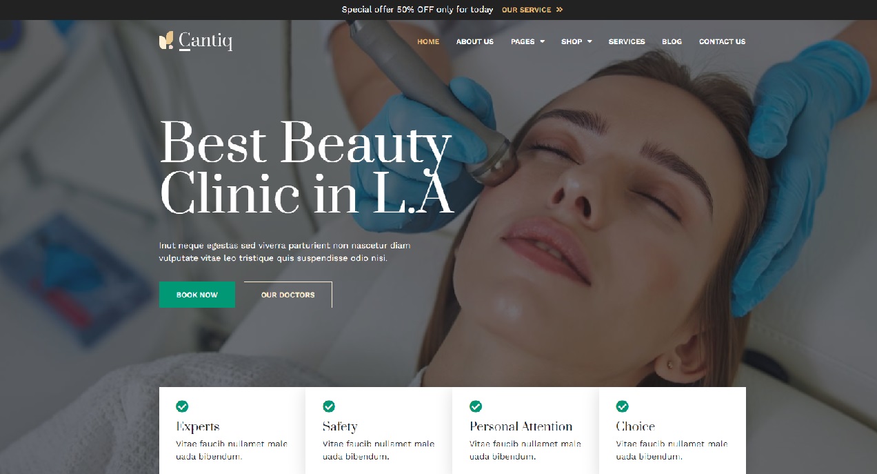877x474 pixels.
Task: Follow the Our Service link in top bar
Action: tap(527, 10)
